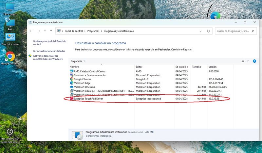
Task: Expand the chevron after Programas breadcrumb
Action: 102,31
